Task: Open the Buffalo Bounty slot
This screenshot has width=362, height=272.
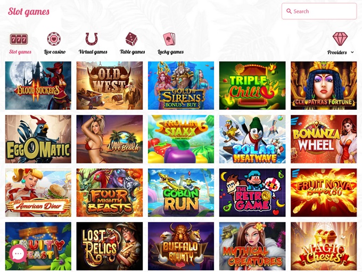Action: pyautogui.click(x=181, y=246)
